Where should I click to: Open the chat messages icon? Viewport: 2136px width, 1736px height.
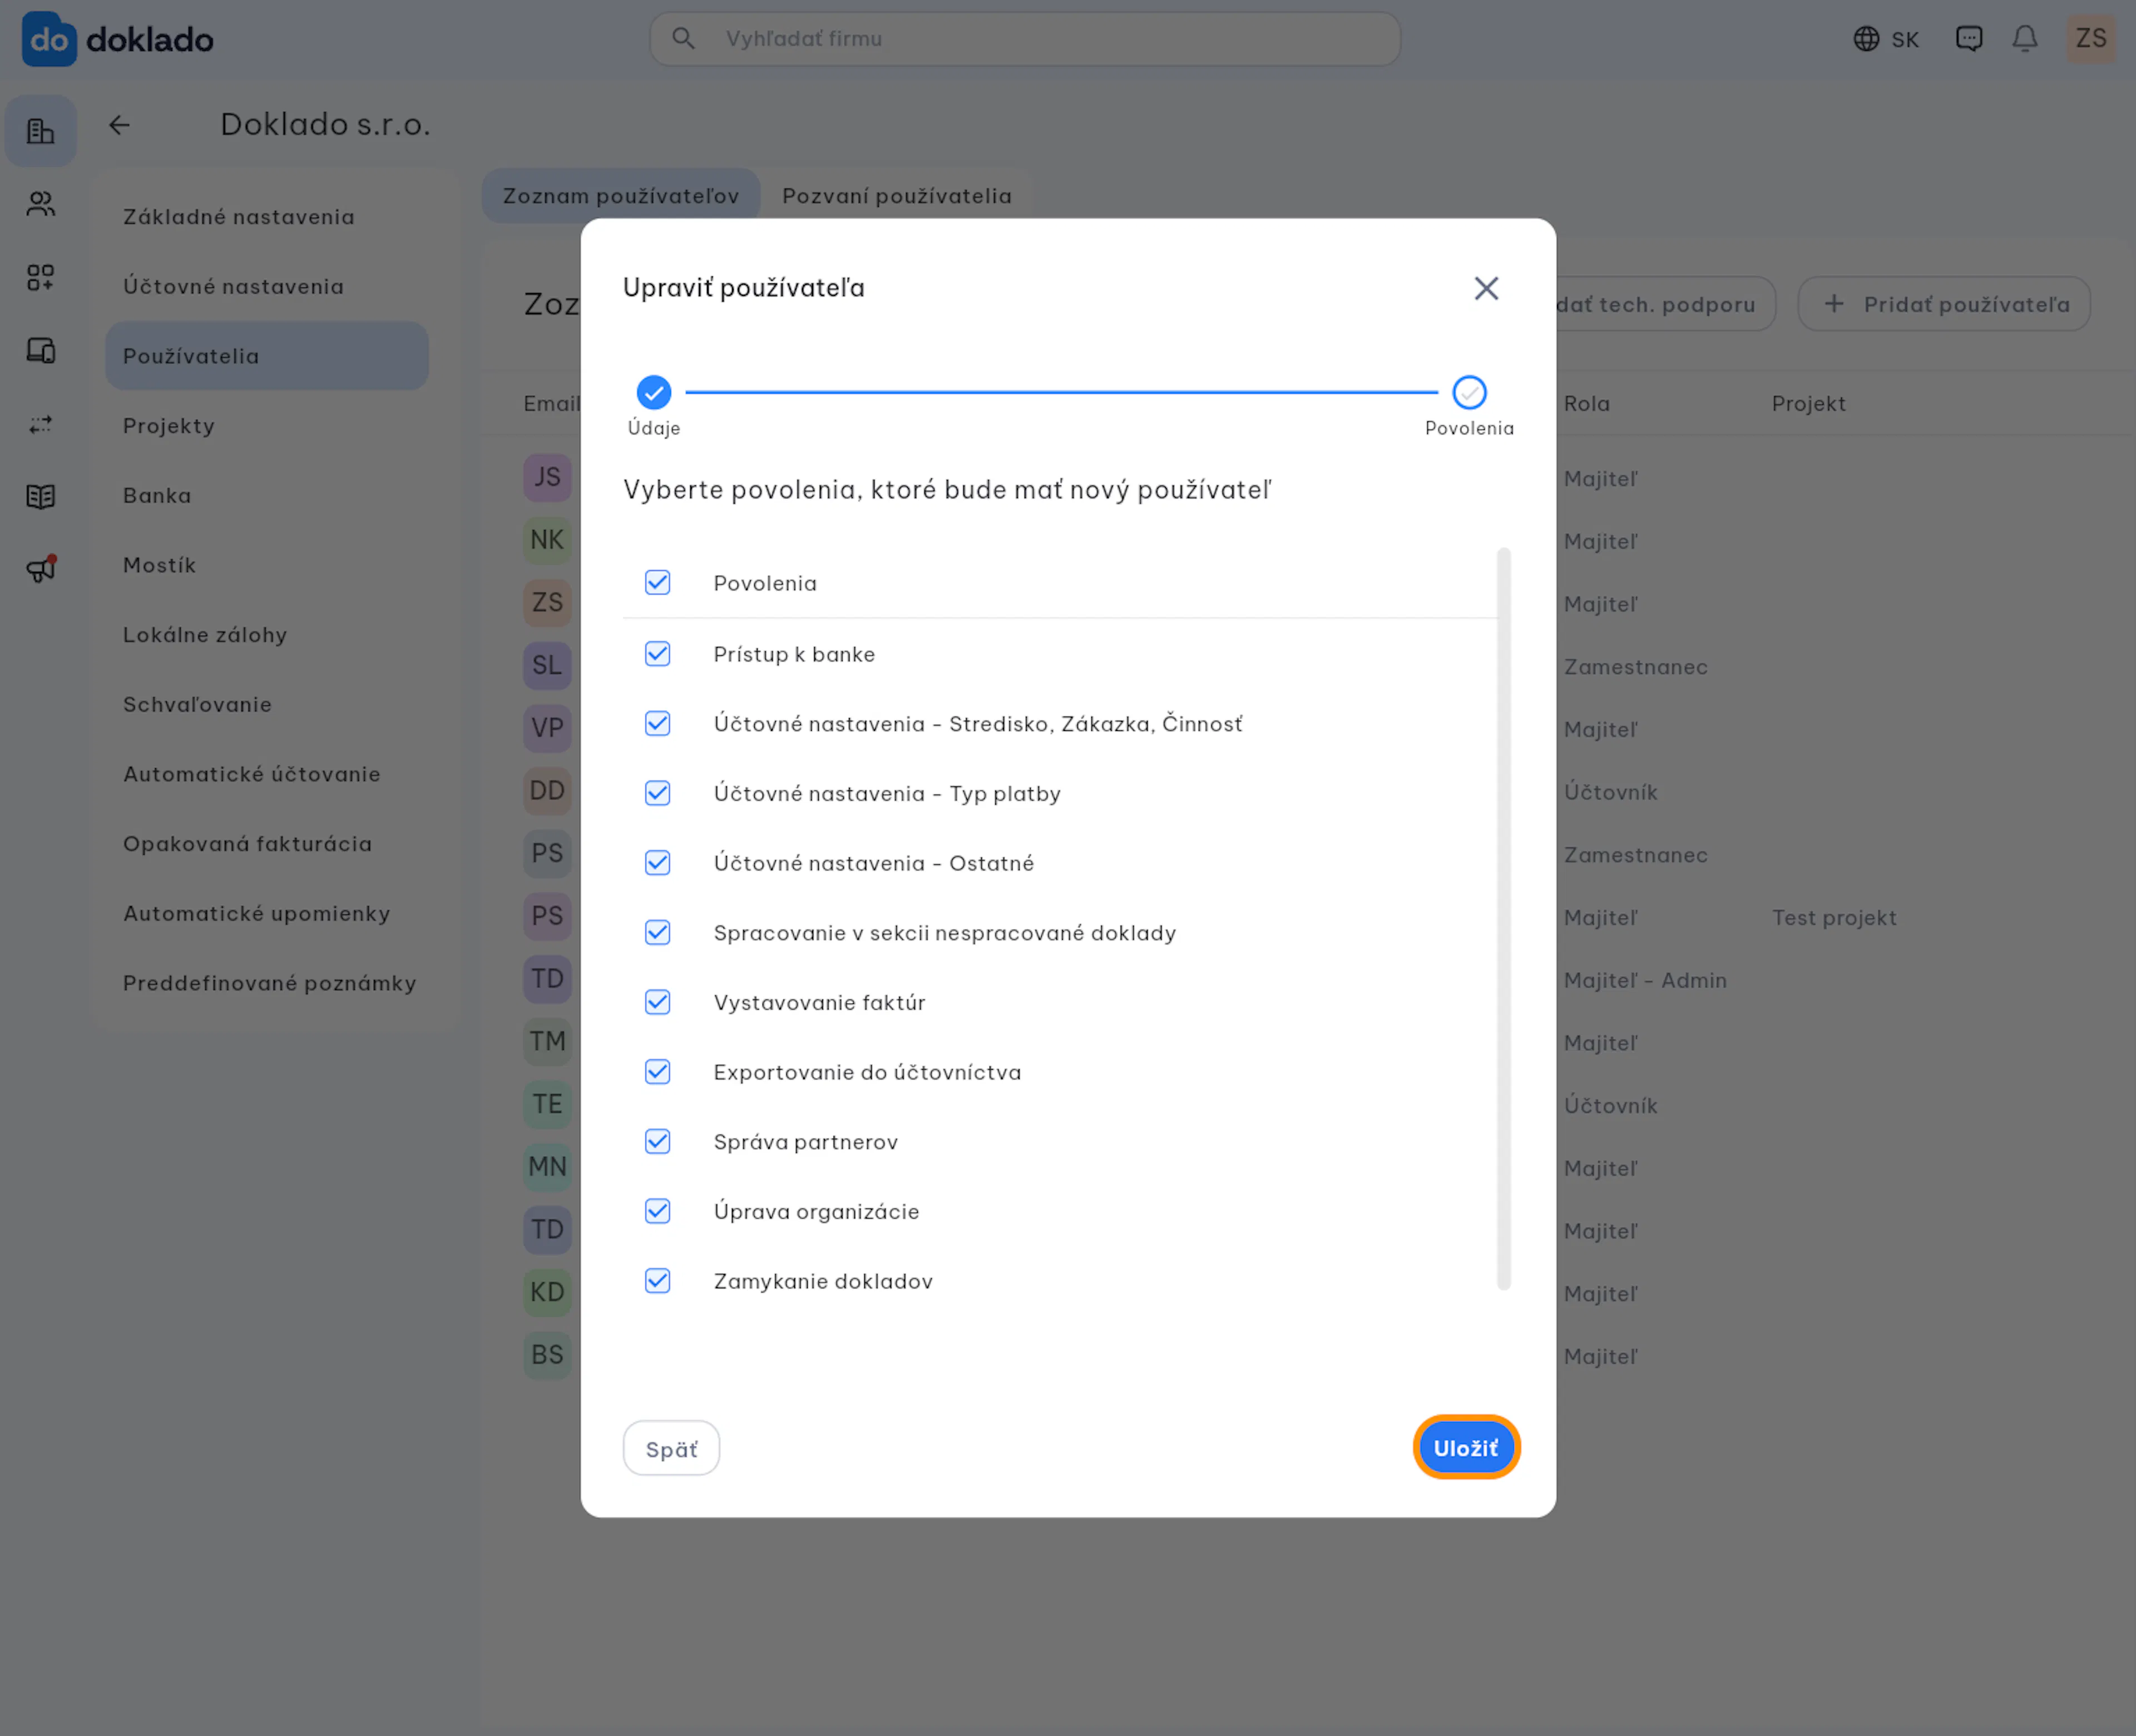pos(1969,39)
